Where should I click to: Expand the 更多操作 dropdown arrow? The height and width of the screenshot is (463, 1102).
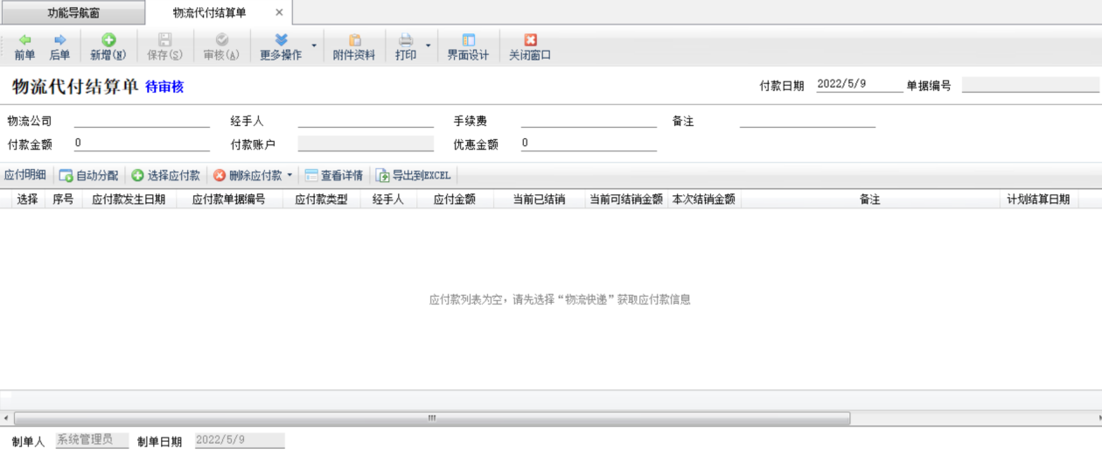(314, 46)
